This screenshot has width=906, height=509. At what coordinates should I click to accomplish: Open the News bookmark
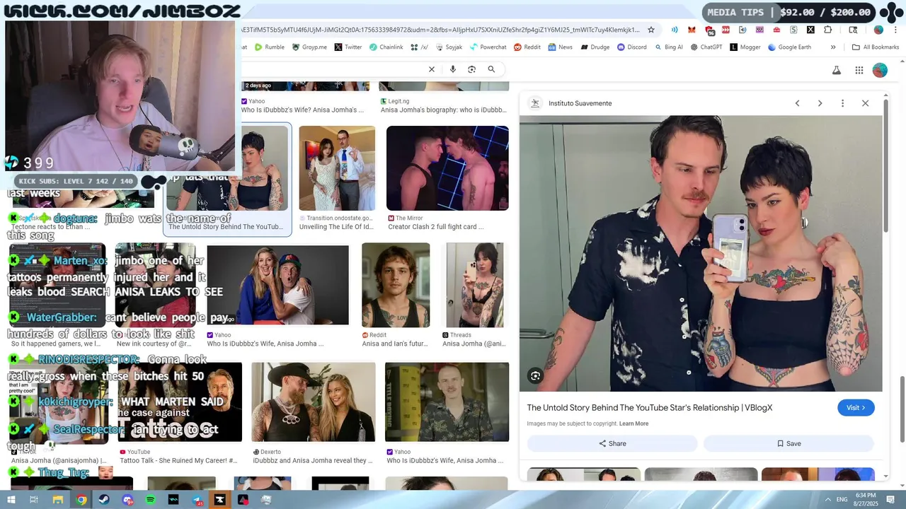click(x=560, y=47)
